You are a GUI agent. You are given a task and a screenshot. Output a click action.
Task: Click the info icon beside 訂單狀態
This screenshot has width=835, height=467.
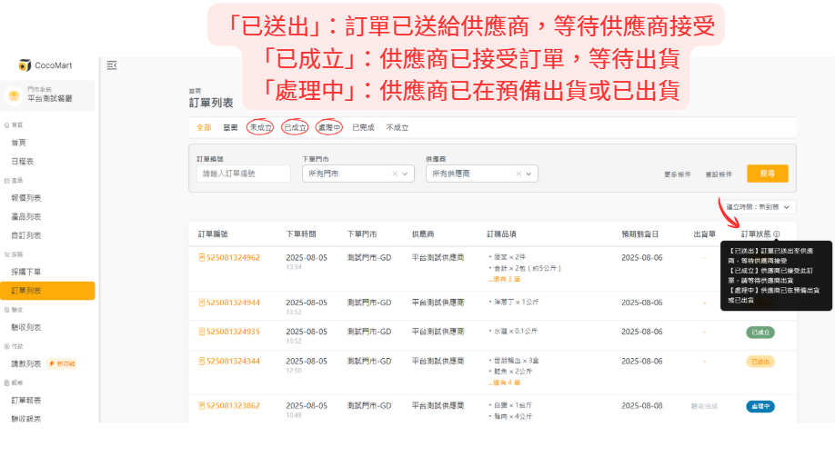pos(777,234)
